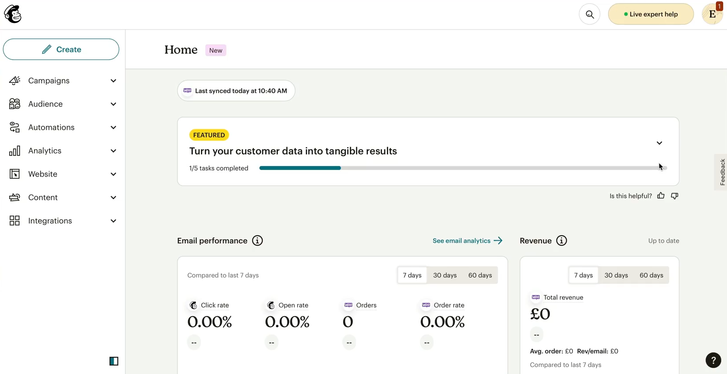
Task: Click the Automations flow icon
Action: click(15, 127)
